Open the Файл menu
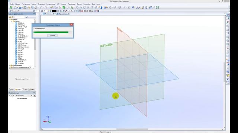 point(12,4)
